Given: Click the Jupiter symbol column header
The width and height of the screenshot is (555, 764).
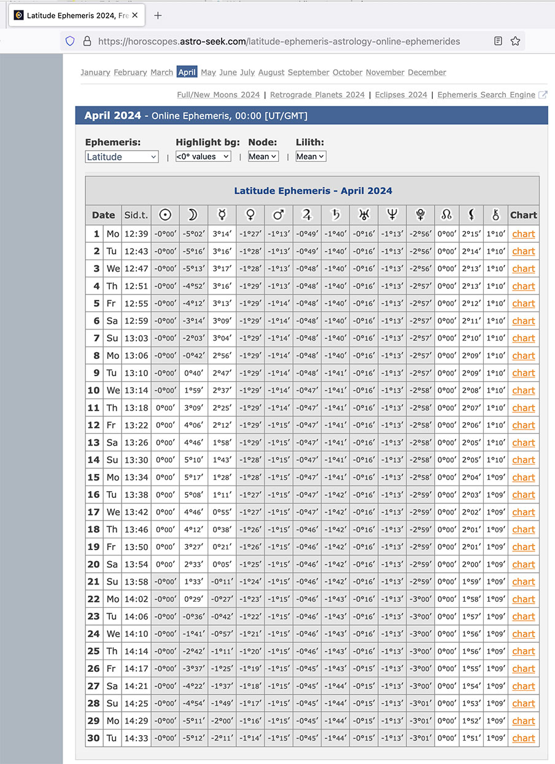Looking at the screenshot, I should [307, 215].
